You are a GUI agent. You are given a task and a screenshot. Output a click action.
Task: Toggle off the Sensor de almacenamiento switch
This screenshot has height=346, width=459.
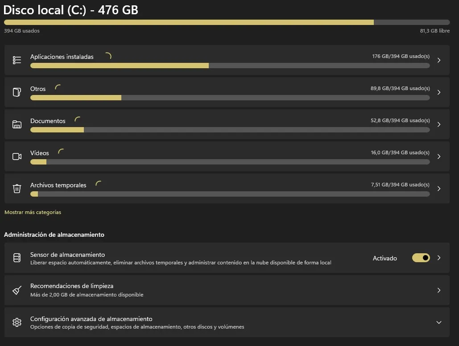(421, 258)
